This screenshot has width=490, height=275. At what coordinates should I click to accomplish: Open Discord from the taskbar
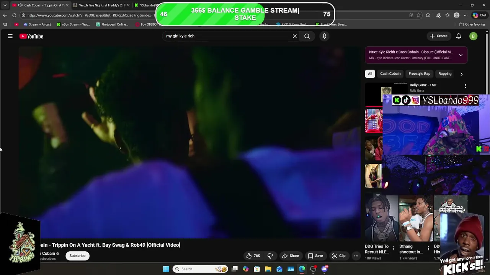(325, 269)
